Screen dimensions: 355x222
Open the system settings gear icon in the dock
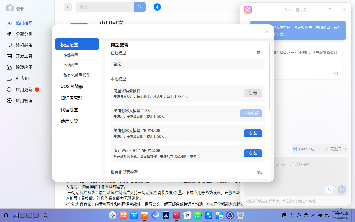(230, 215)
